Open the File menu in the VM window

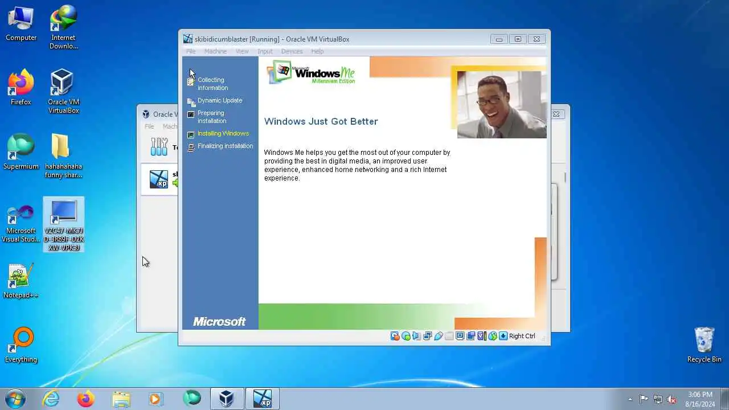191,51
